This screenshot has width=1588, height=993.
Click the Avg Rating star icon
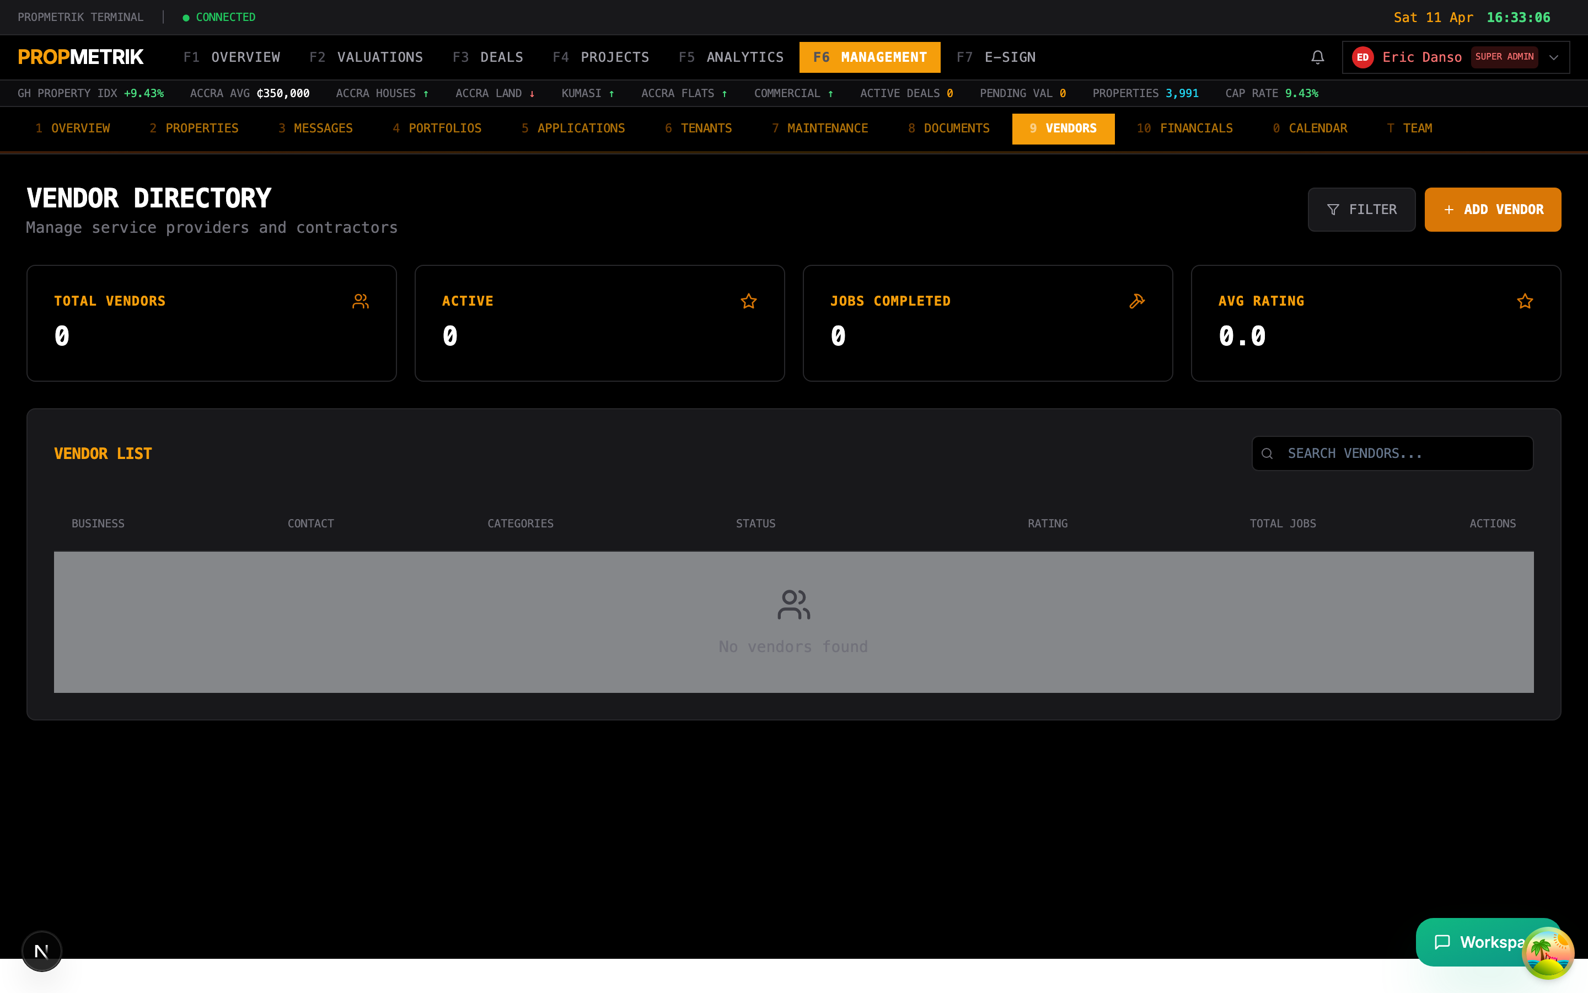click(1525, 301)
